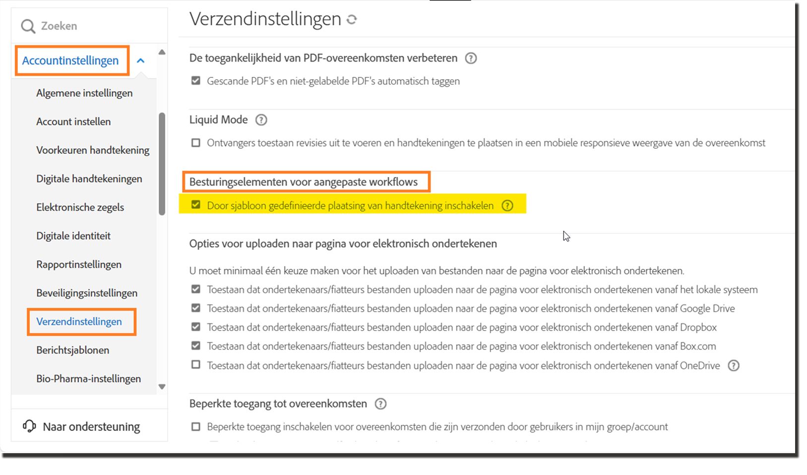Image resolution: width=807 pixels, height=475 pixels.
Task: Open Voorkeuren handtekening
Action: [x=93, y=150]
